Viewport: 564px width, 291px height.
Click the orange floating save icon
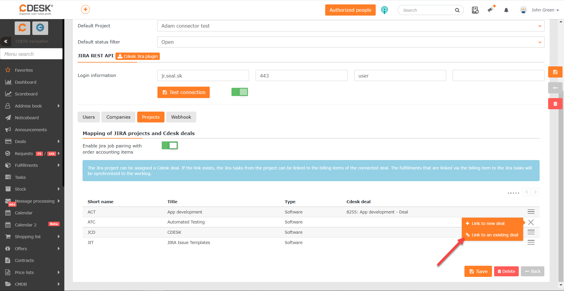click(x=555, y=72)
